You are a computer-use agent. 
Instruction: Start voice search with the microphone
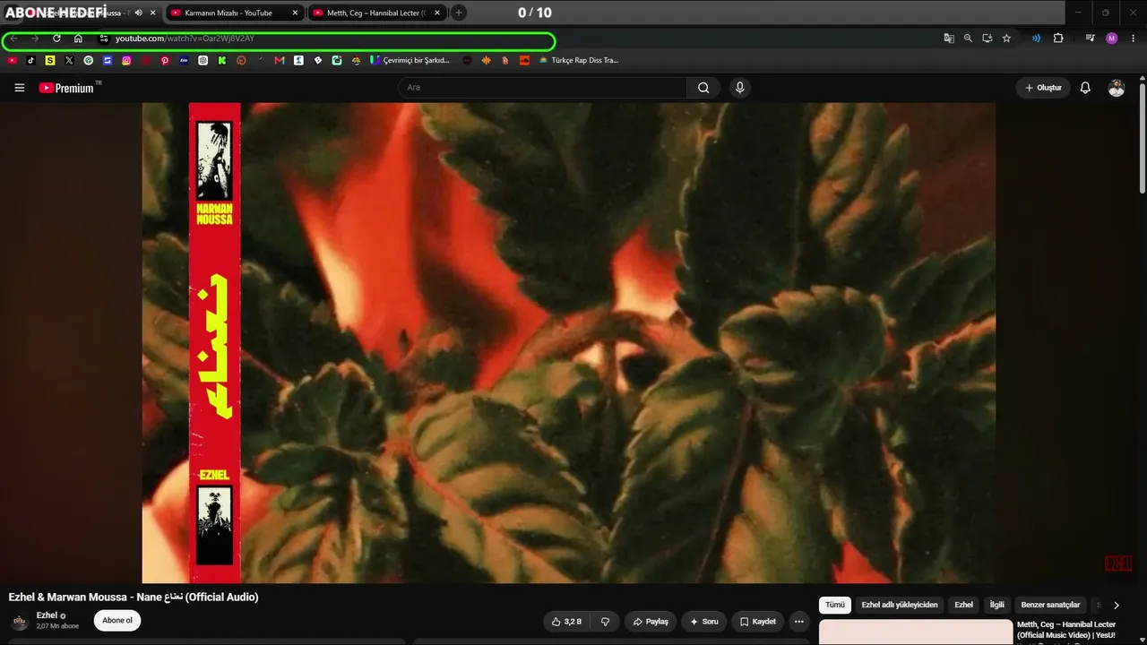[739, 88]
